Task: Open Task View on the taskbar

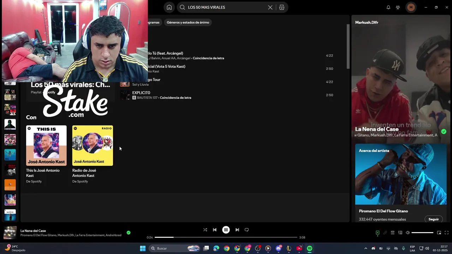Action: click(x=206, y=248)
